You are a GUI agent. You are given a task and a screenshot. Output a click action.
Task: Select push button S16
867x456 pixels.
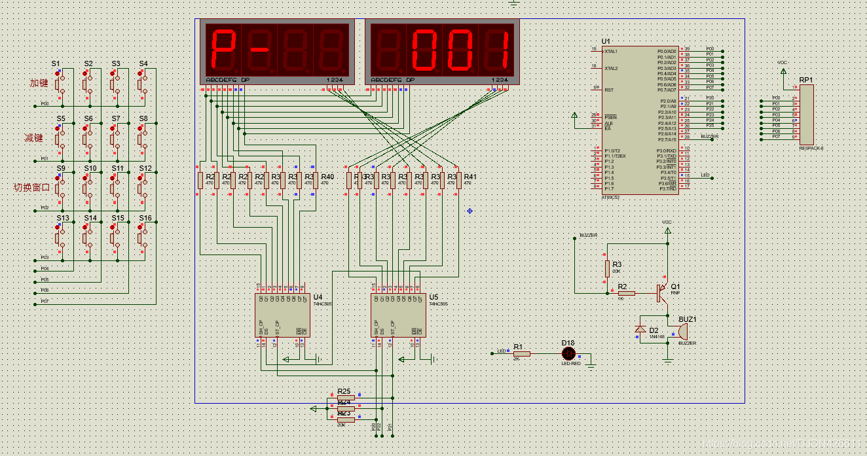pyautogui.click(x=143, y=237)
